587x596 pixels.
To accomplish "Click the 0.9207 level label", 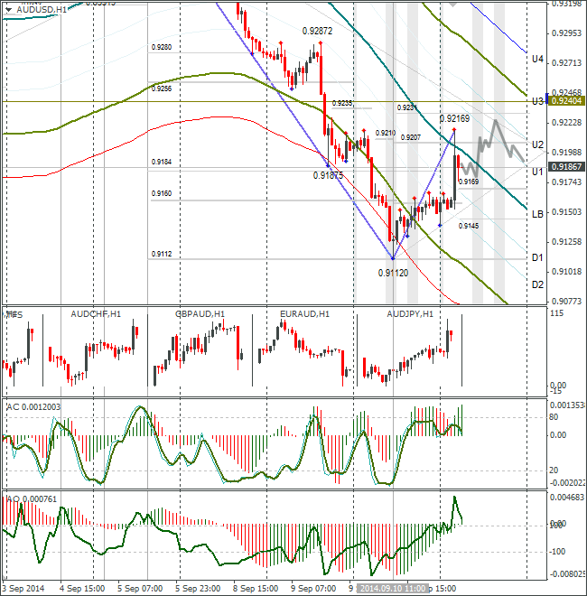I will coord(411,137).
